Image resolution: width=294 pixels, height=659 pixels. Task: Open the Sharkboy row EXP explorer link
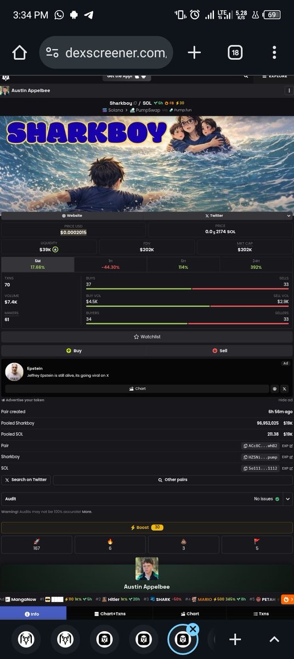tap(287, 457)
